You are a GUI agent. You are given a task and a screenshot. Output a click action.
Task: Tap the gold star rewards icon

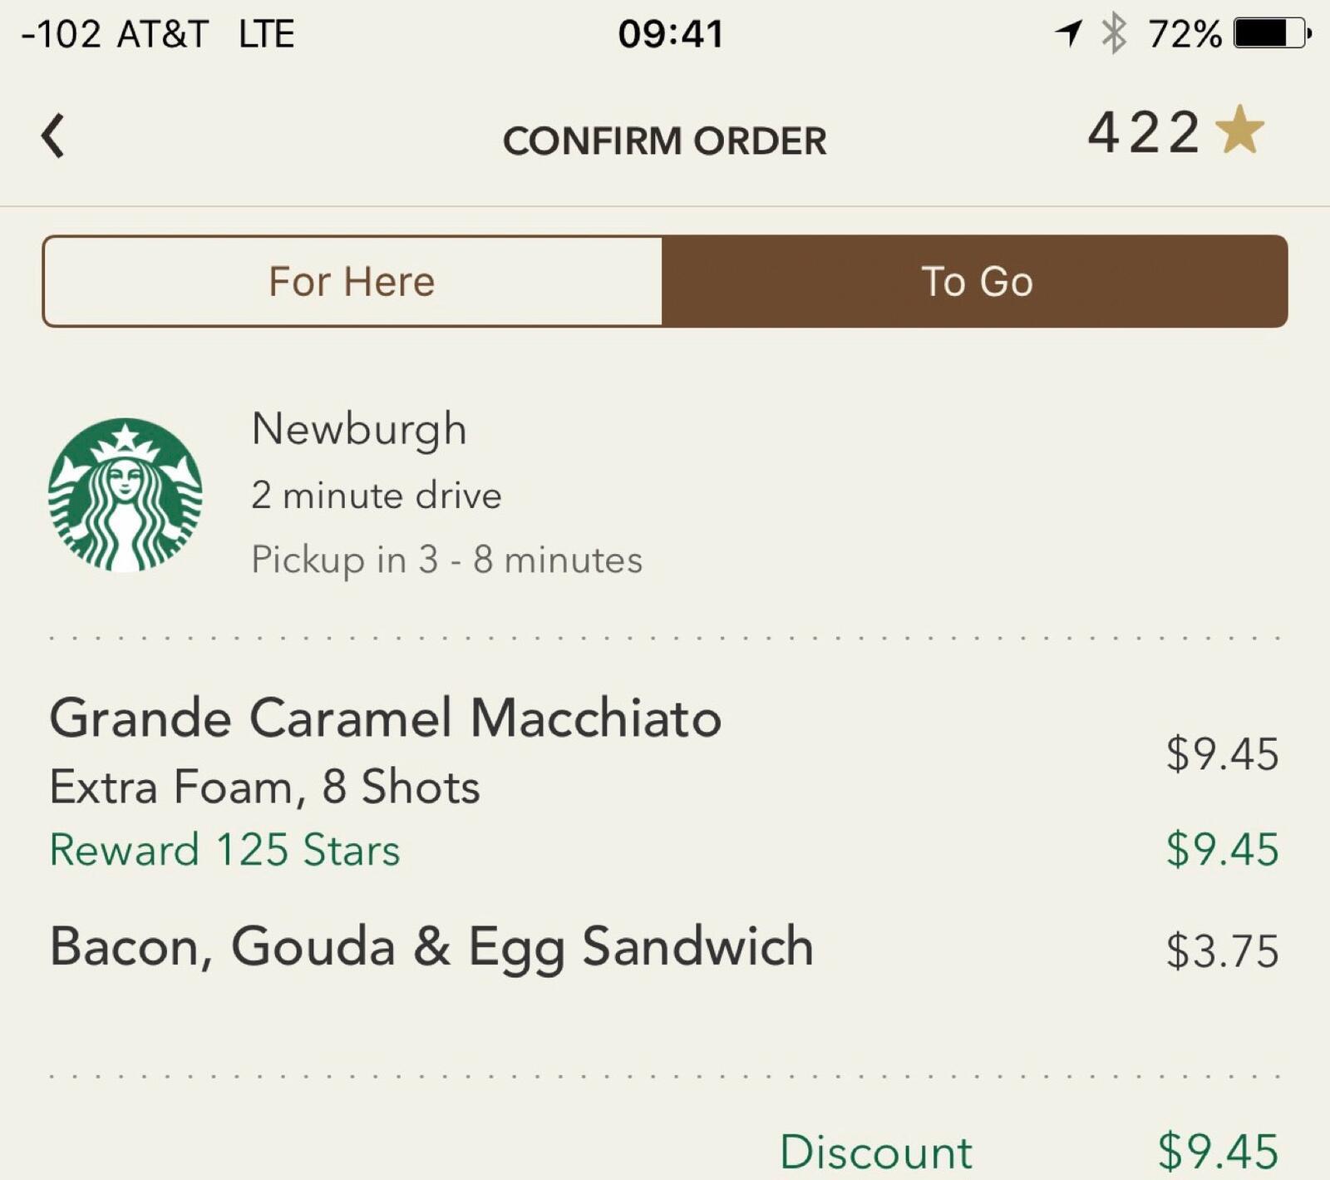coord(1239,131)
